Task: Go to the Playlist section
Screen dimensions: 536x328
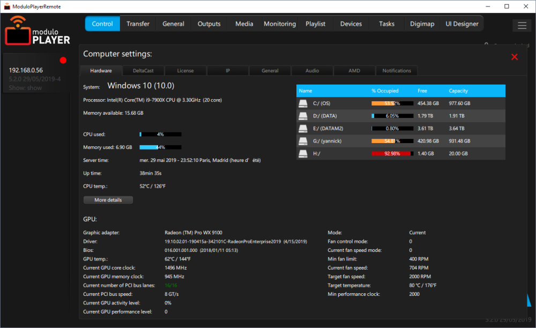Action: pos(315,24)
